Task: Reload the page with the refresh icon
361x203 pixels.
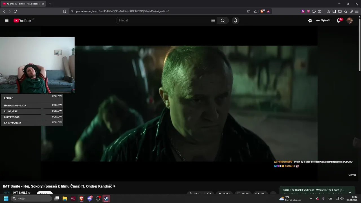Action: (15, 11)
